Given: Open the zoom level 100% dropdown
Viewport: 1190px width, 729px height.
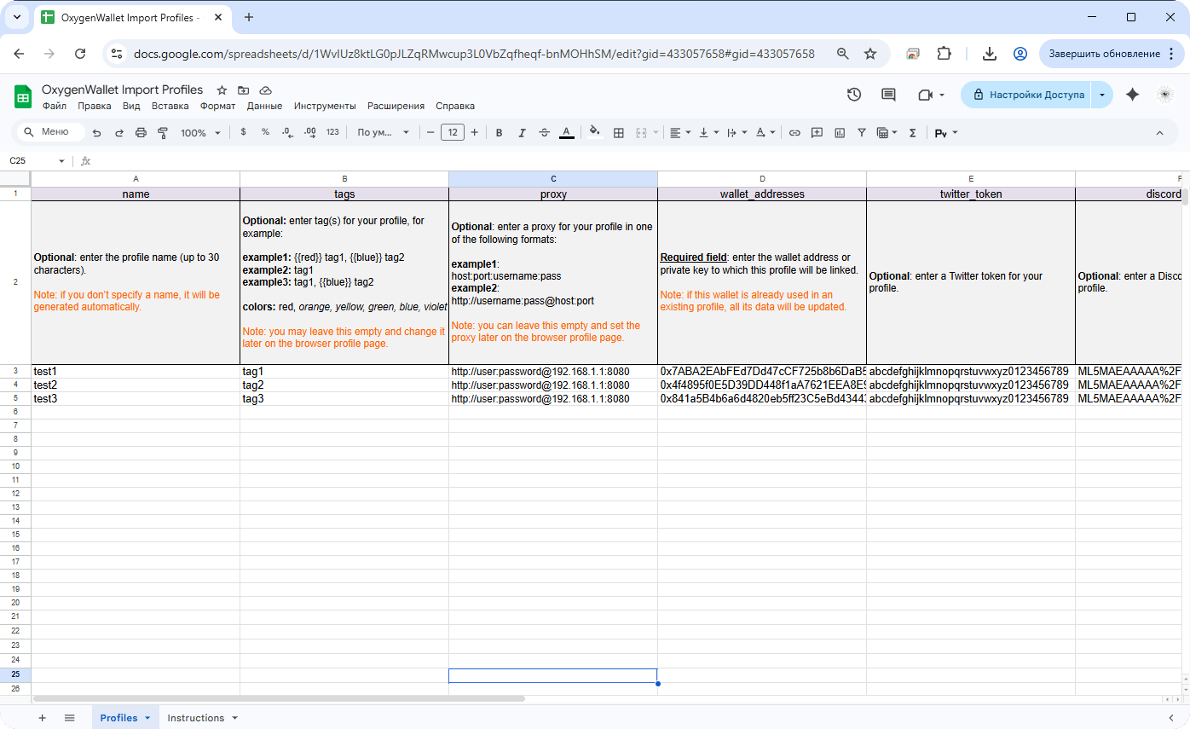Looking at the screenshot, I should [200, 133].
